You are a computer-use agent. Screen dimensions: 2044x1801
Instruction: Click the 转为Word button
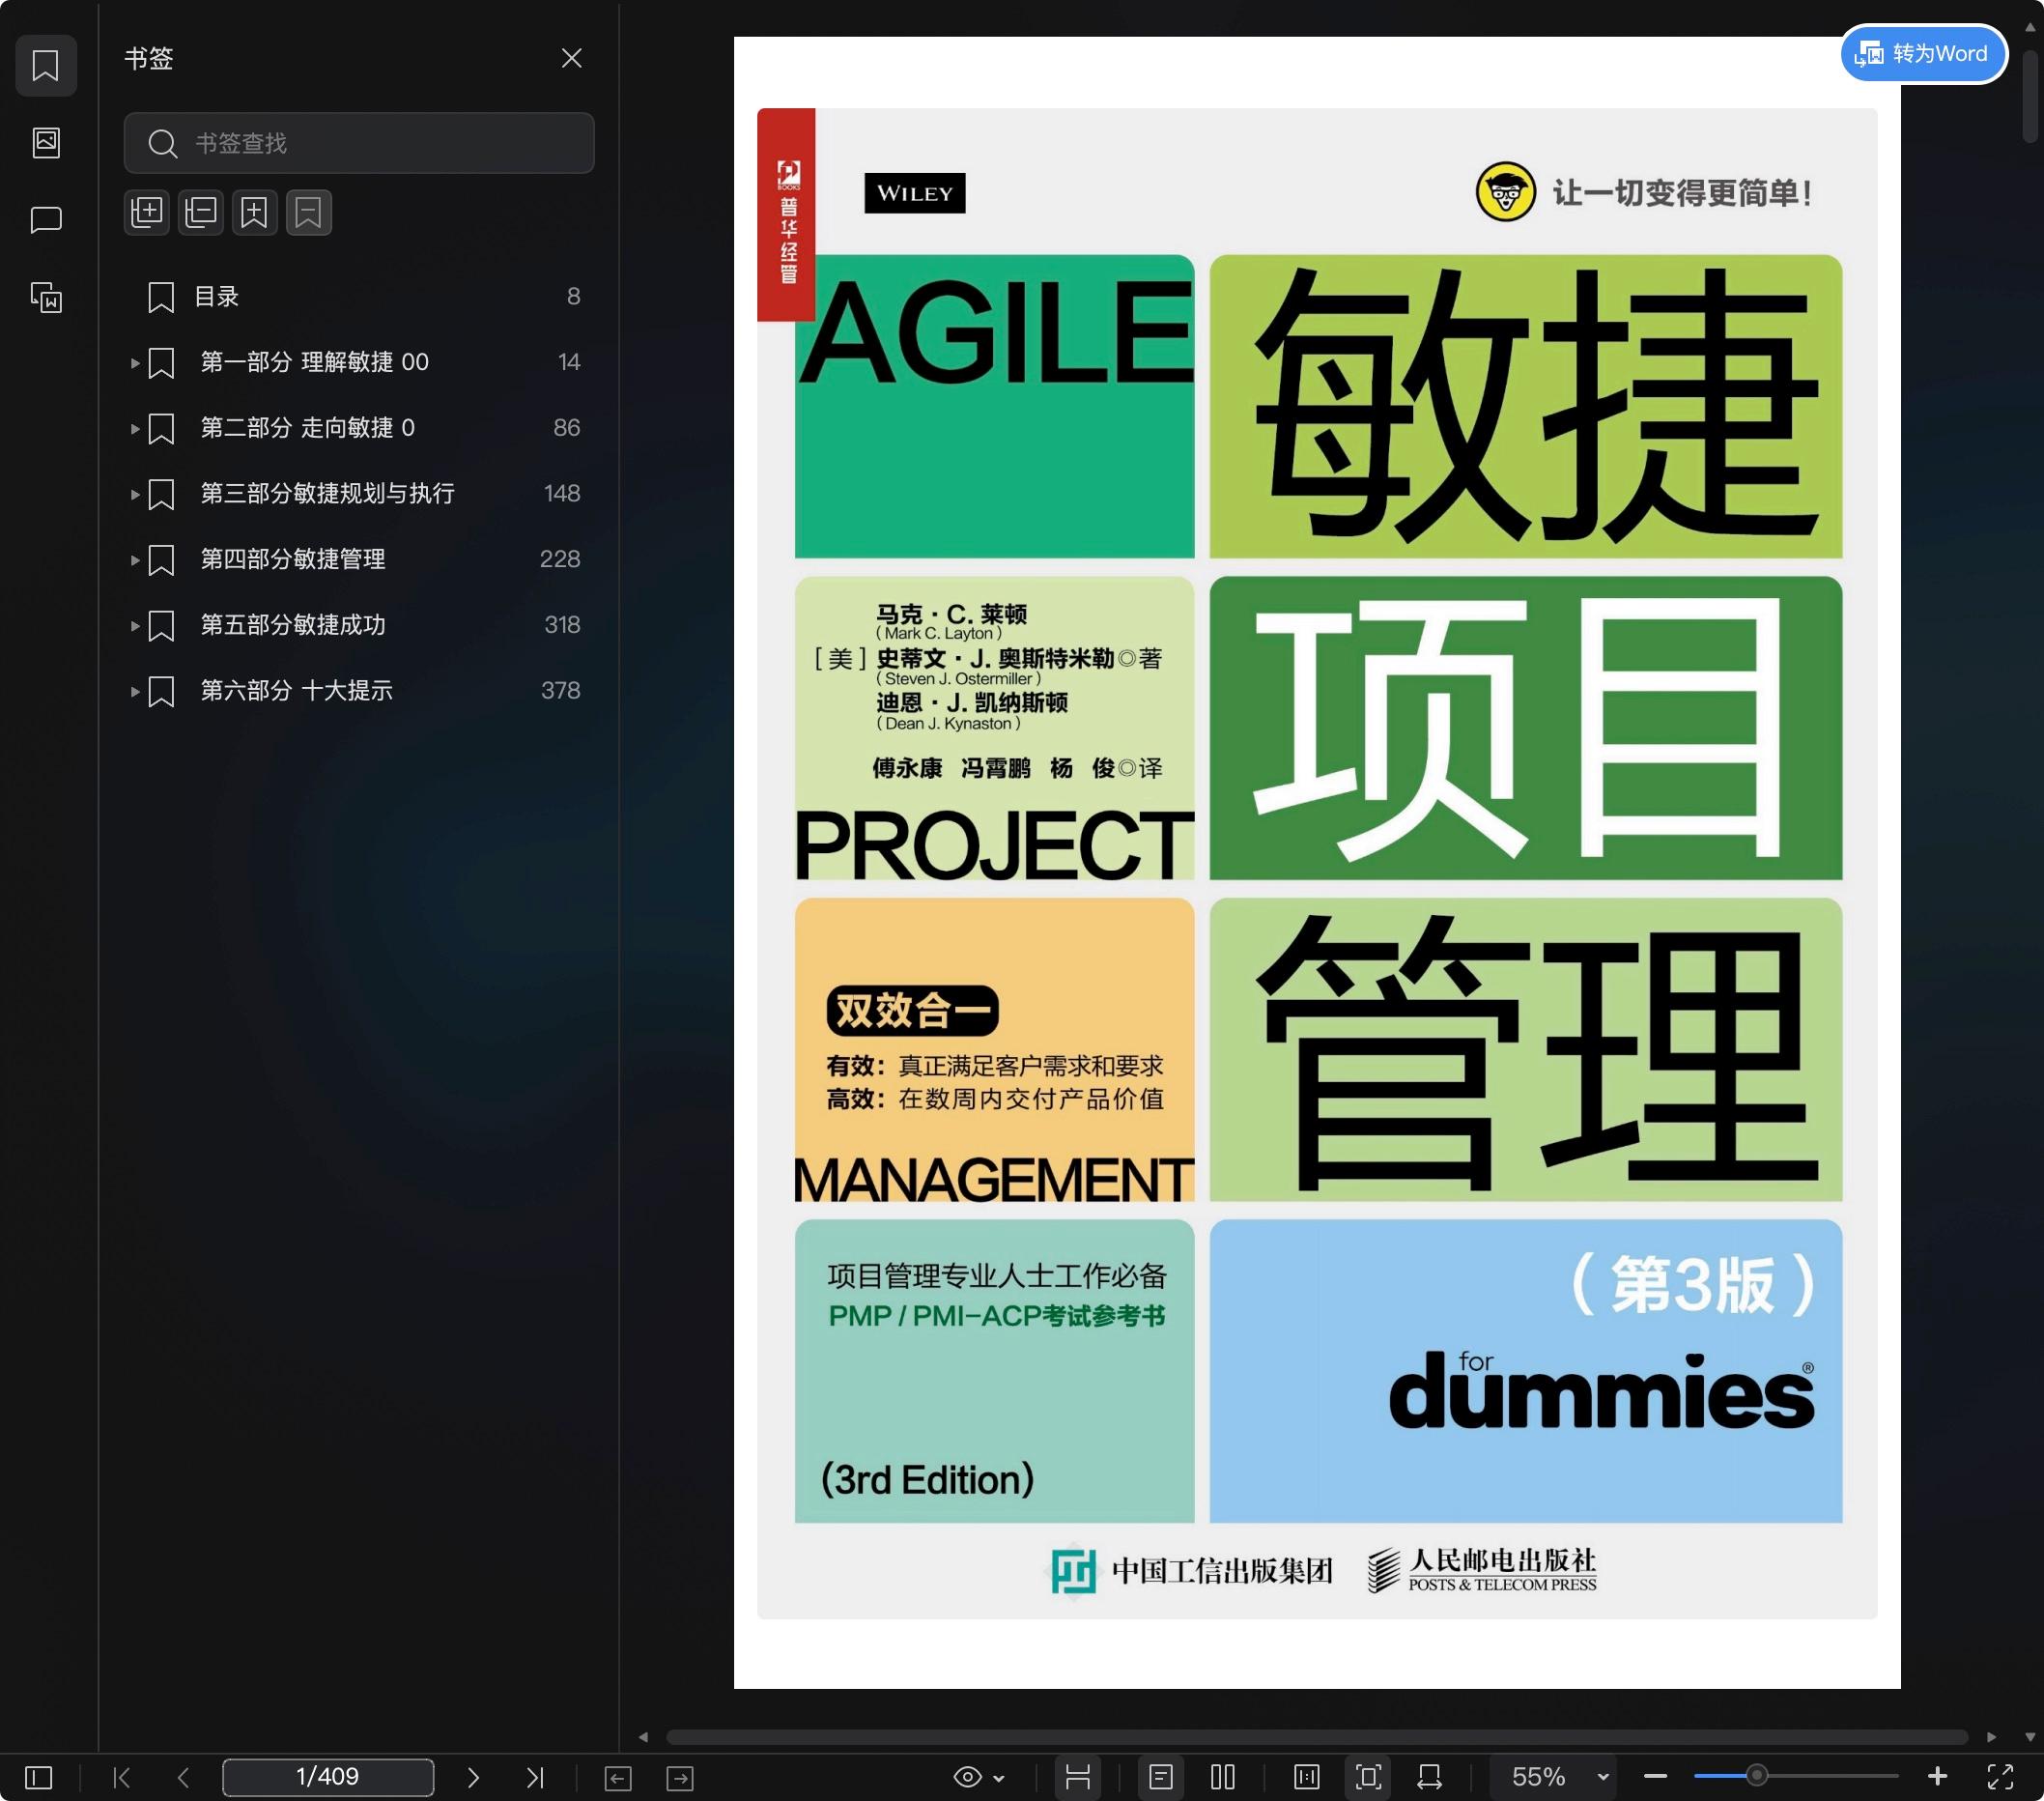pos(1922,53)
